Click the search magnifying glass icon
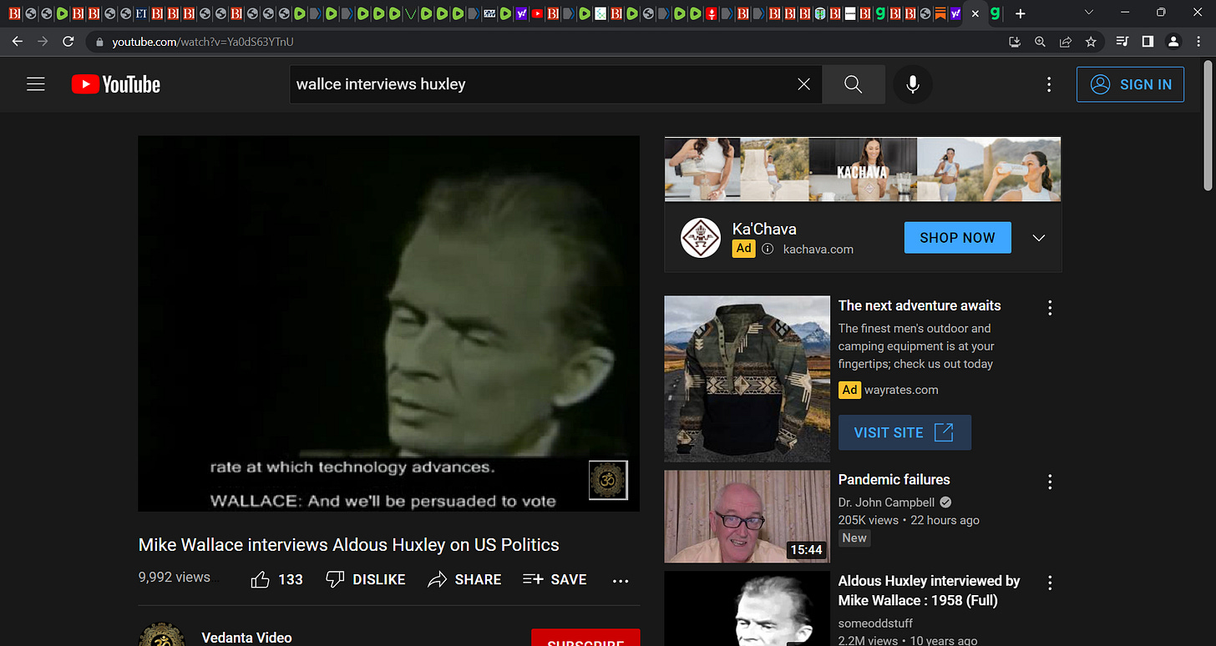This screenshot has width=1216, height=646. [x=852, y=84]
